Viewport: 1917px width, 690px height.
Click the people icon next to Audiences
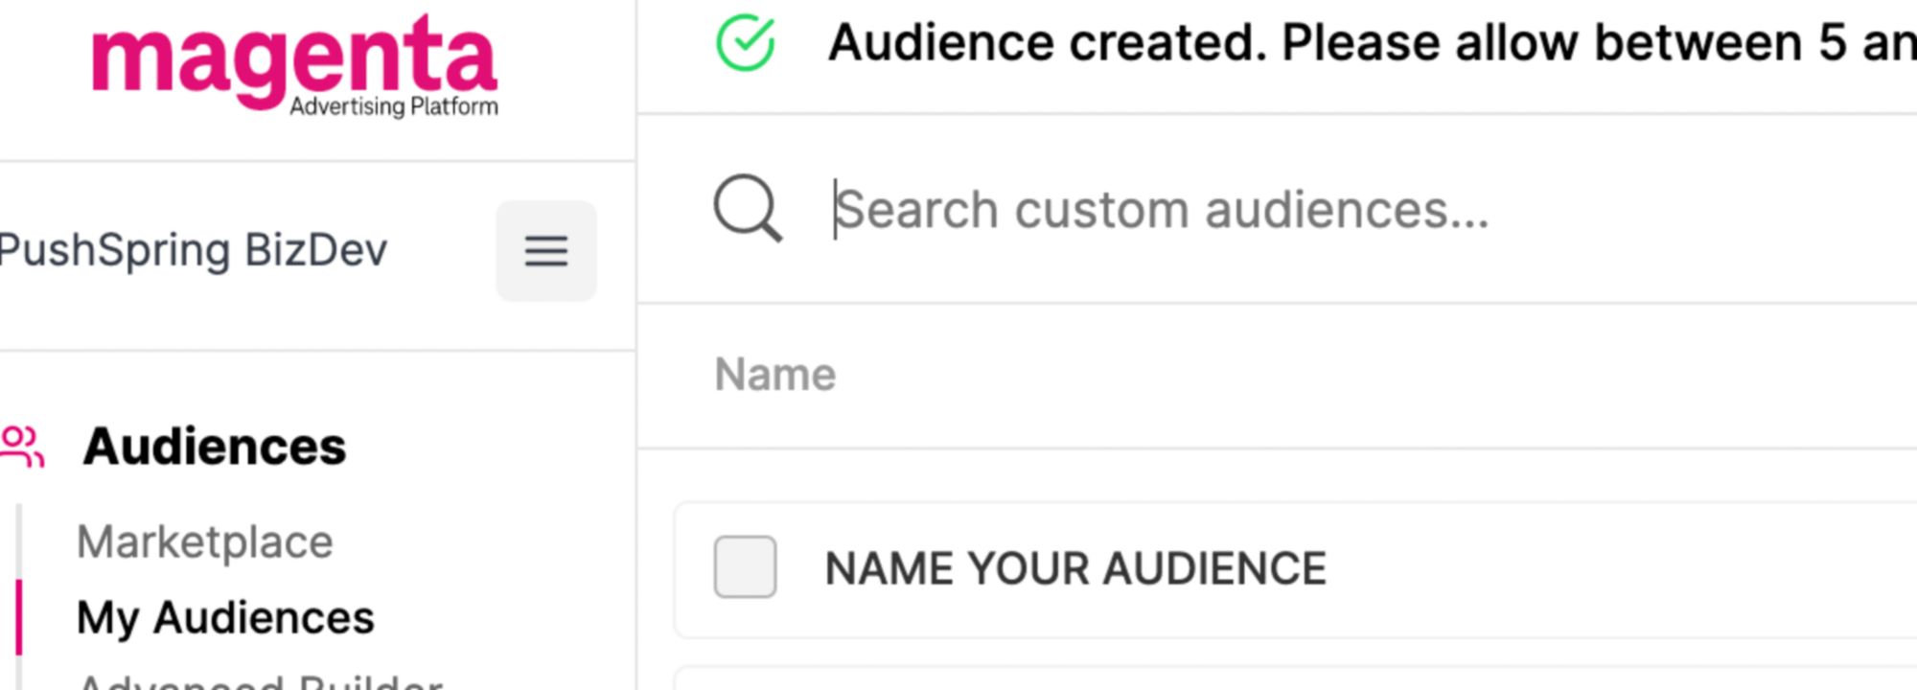click(22, 447)
